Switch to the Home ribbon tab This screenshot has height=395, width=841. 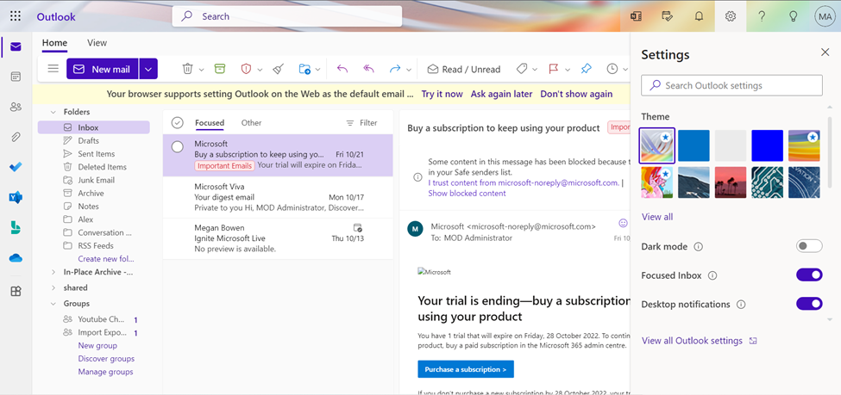point(54,43)
